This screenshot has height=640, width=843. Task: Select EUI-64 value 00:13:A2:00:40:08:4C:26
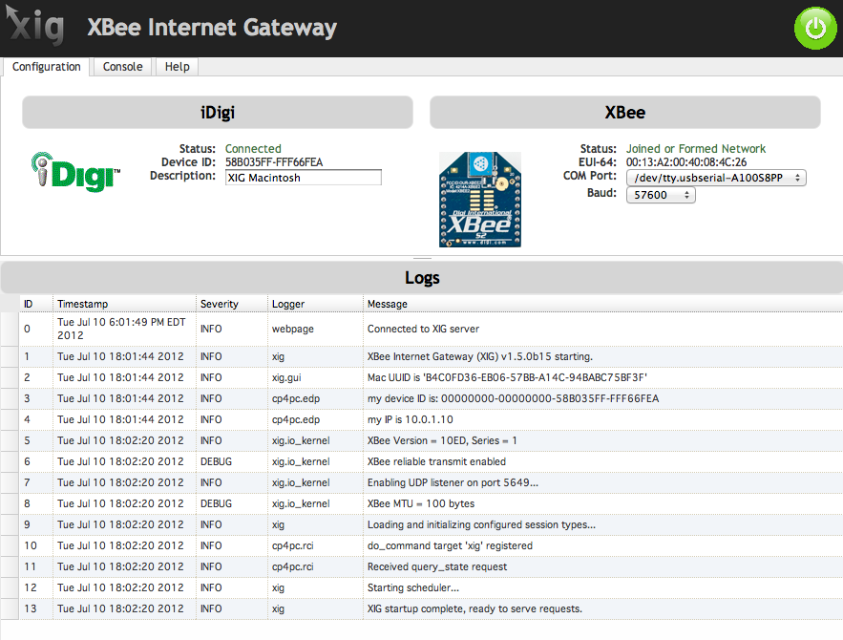(x=686, y=161)
